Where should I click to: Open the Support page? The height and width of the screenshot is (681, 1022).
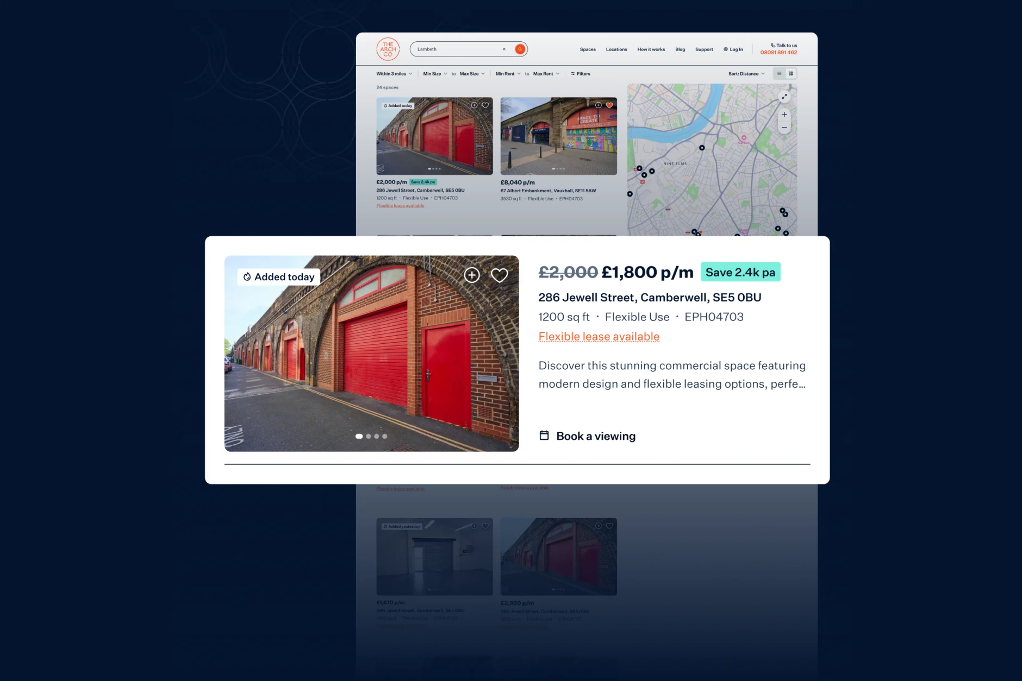click(x=704, y=49)
